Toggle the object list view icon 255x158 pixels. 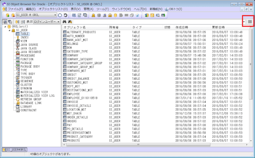tap(5, 22)
